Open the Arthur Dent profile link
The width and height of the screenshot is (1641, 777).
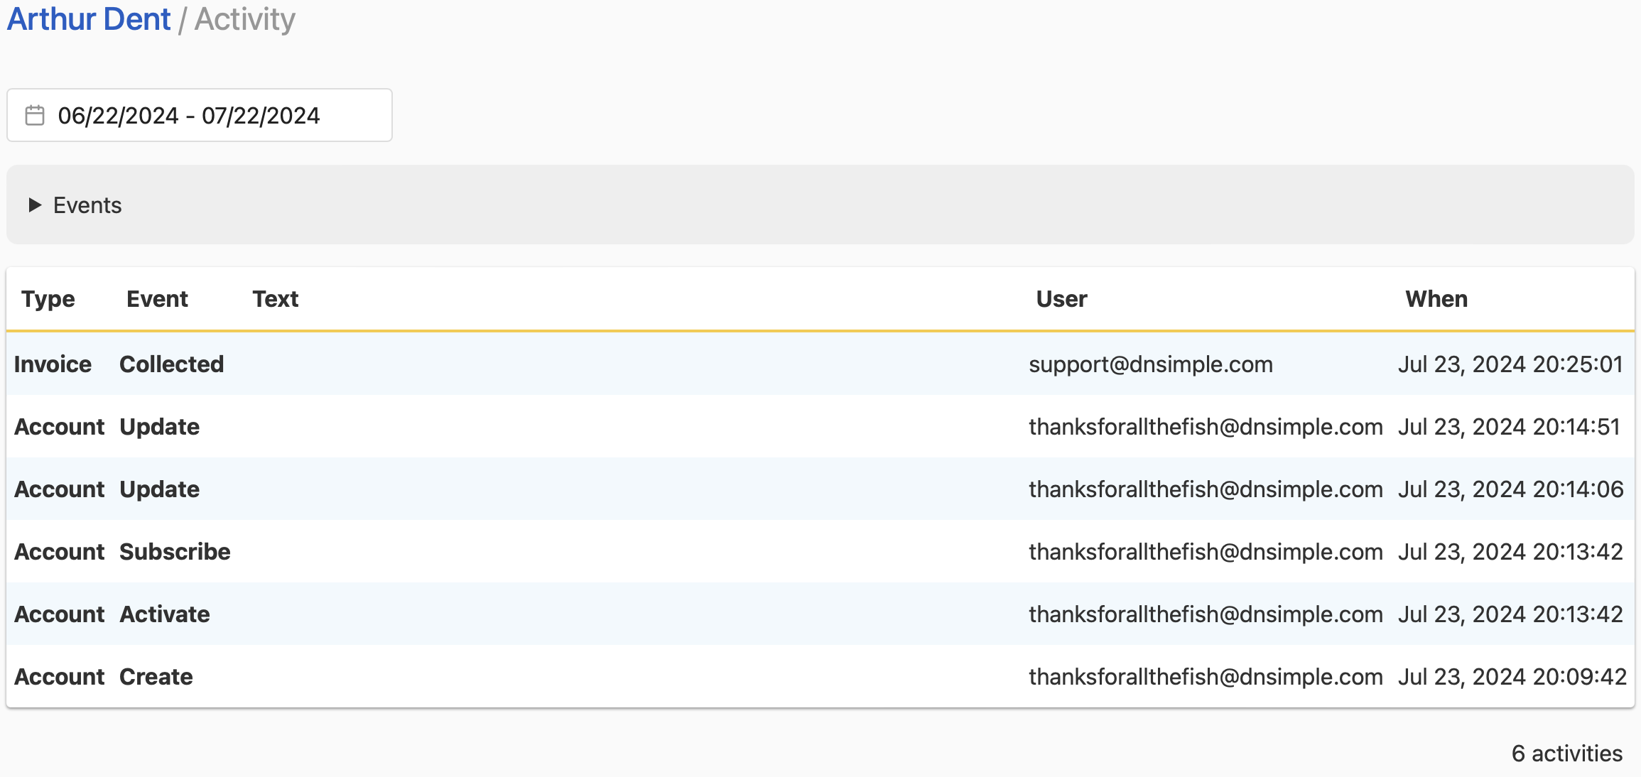87,19
